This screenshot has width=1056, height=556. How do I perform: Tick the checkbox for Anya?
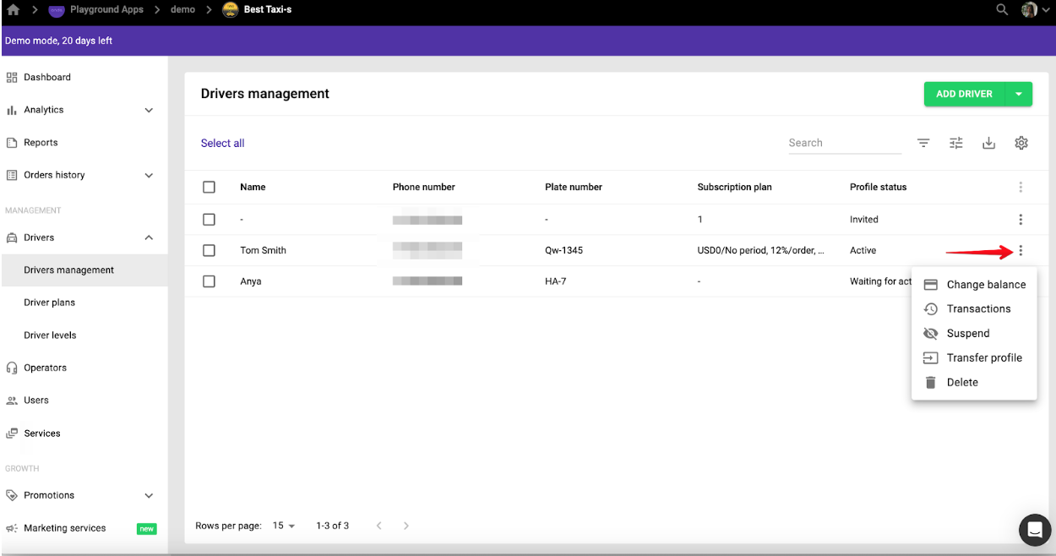(x=210, y=281)
